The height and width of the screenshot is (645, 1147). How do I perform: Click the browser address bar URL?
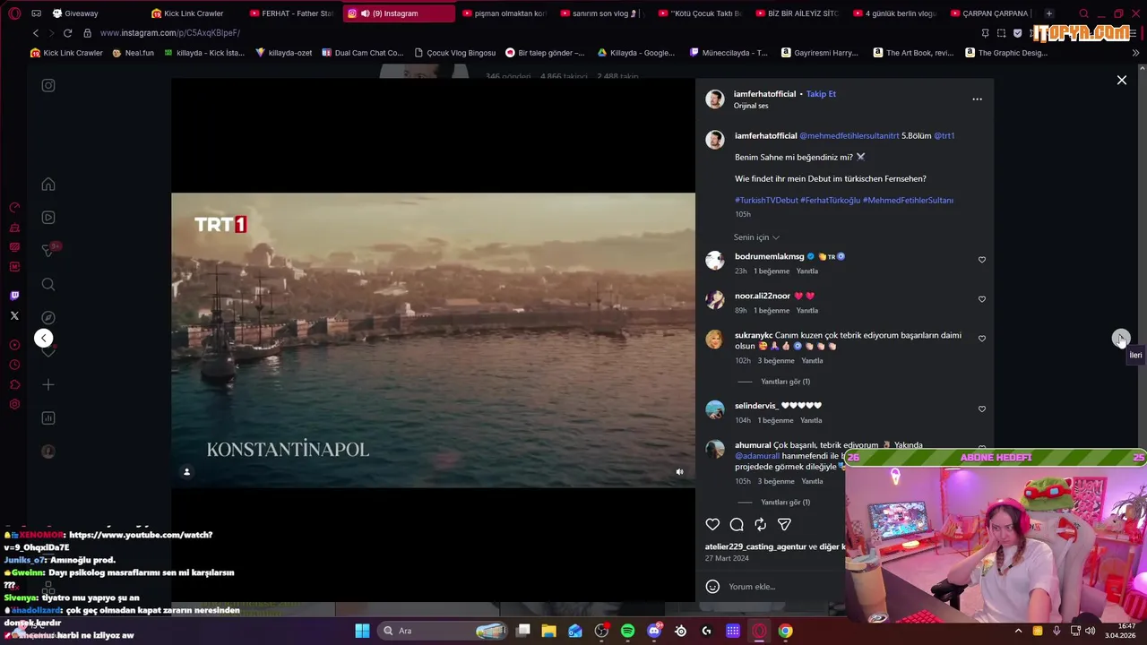[170, 33]
